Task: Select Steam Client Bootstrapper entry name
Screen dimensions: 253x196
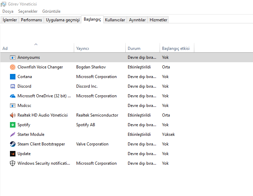Action: click(x=41, y=144)
